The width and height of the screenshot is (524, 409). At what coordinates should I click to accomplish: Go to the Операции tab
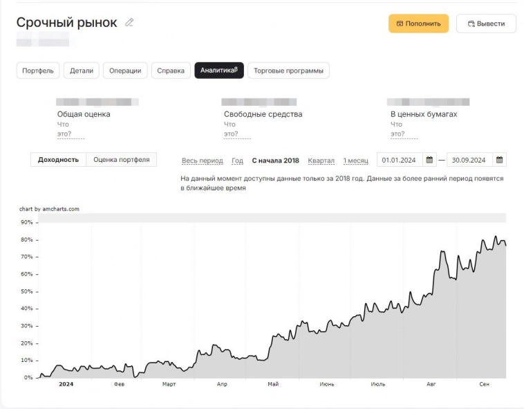(x=125, y=71)
